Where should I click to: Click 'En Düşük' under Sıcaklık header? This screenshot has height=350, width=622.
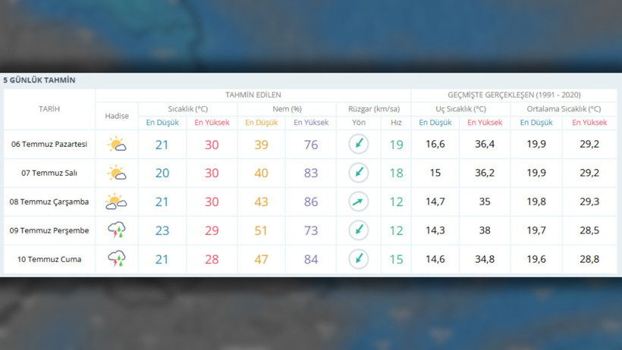point(162,123)
